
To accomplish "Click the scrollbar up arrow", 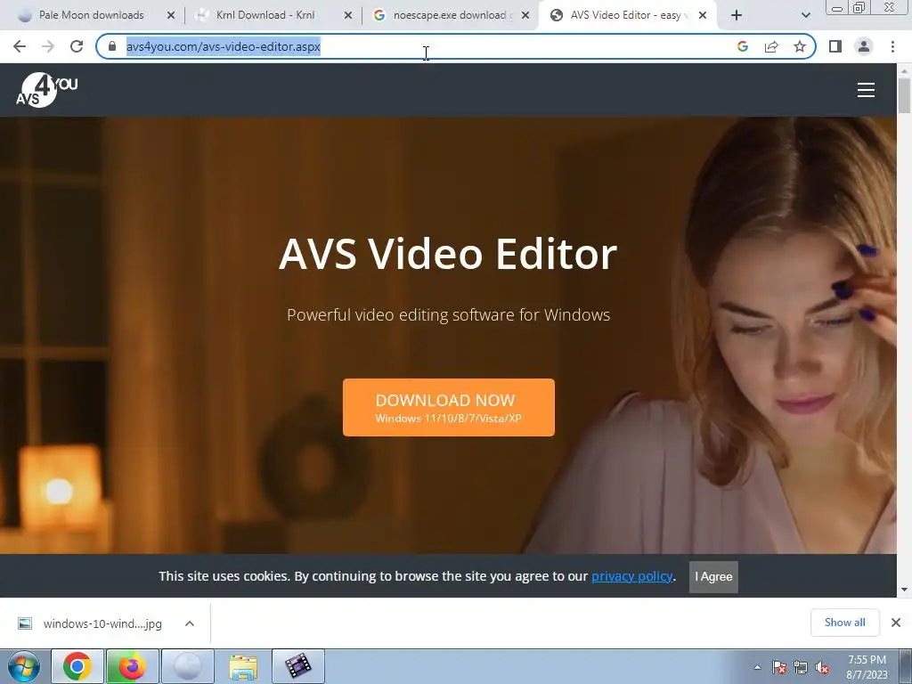I will (x=904, y=70).
